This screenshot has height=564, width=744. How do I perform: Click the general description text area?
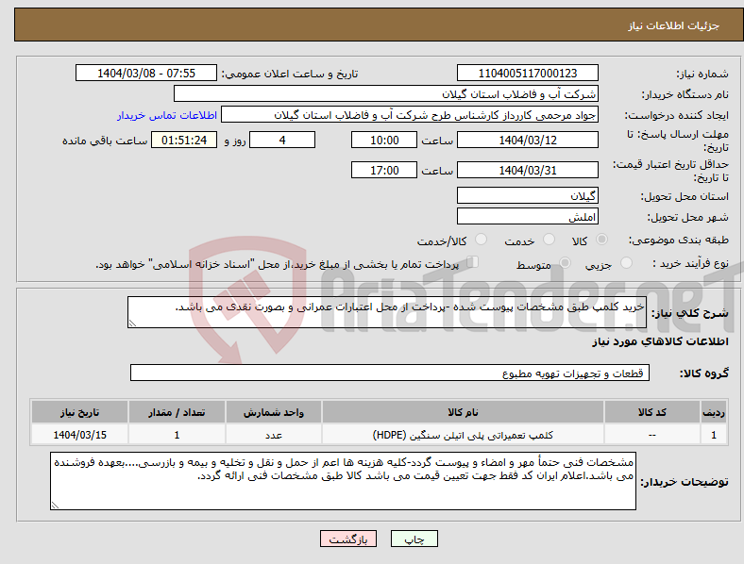pos(387,312)
